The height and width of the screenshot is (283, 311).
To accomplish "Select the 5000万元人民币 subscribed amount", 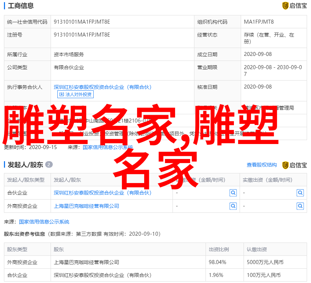I will (x=265, y=262).
